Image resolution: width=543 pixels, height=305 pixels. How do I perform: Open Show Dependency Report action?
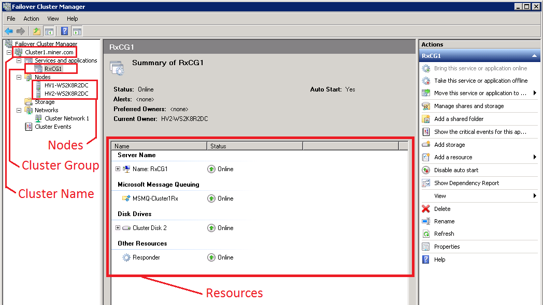coord(466,183)
